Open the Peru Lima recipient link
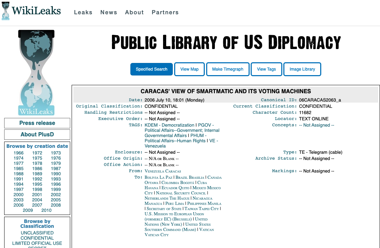This screenshot has height=248, width=380. [175, 203]
